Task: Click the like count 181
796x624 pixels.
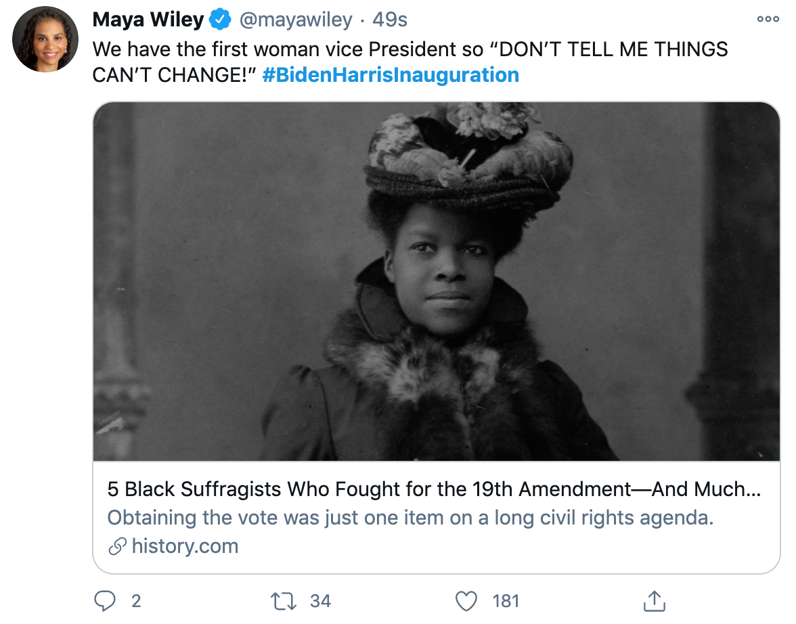Action: click(x=506, y=601)
